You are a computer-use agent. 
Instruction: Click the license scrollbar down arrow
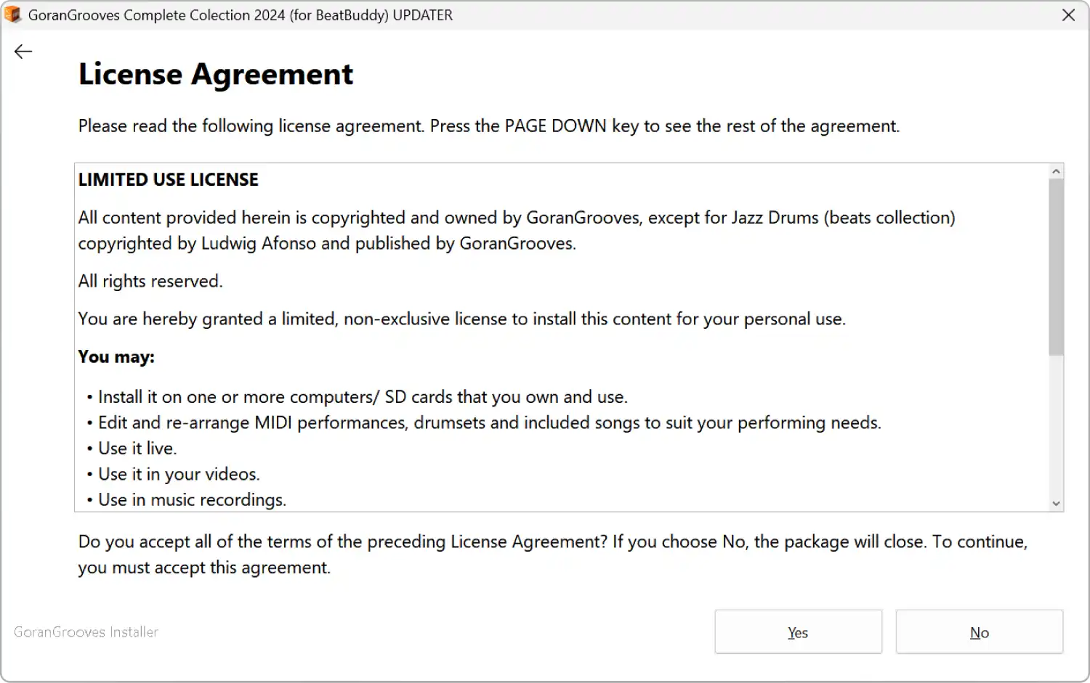[x=1056, y=503]
